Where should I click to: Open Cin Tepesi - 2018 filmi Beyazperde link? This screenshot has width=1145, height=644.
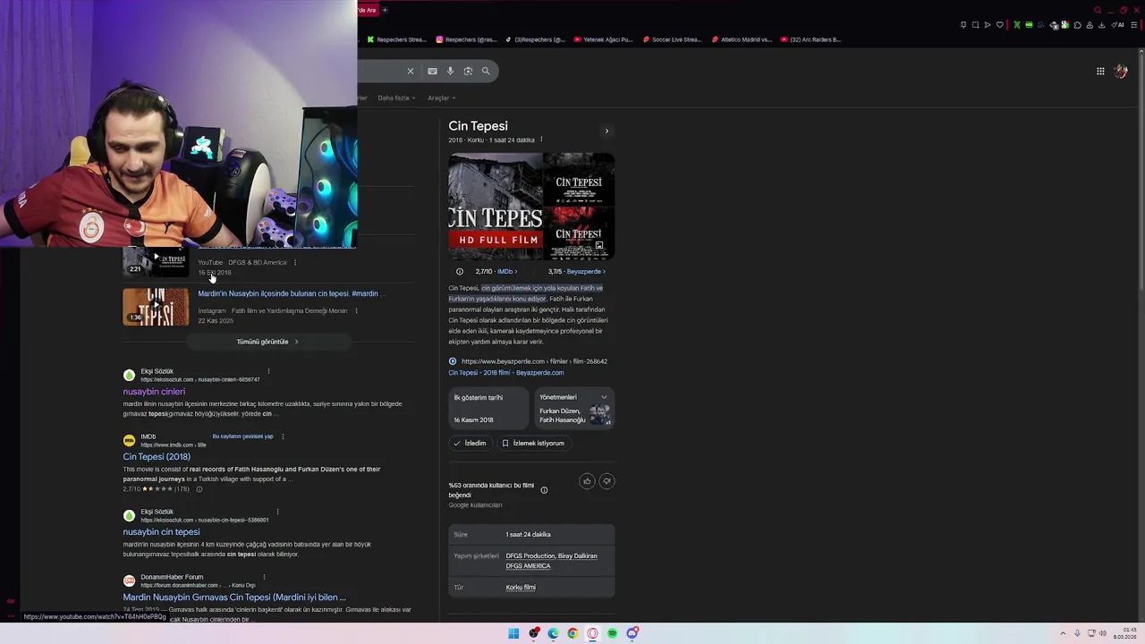(506, 373)
